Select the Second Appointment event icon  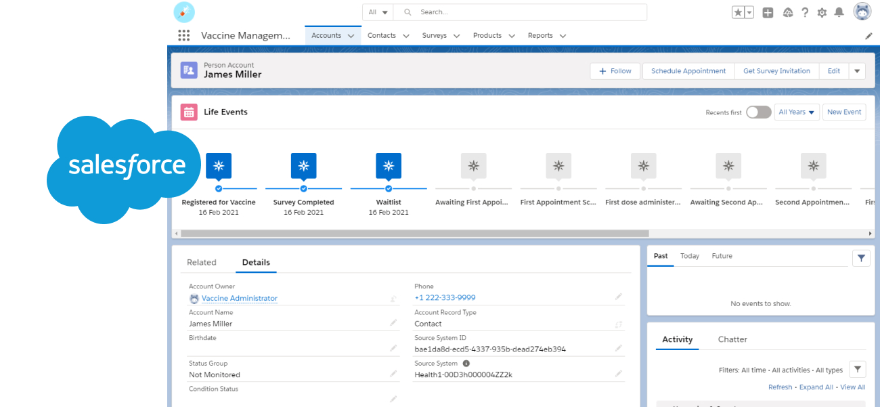point(813,165)
